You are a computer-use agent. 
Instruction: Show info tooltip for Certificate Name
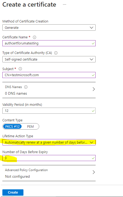pos(35,37)
